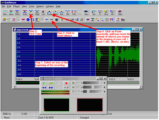Open the Window menu
Image resolution: width=159 pixels, height=120 pixels.
click(x=50, y=6)
